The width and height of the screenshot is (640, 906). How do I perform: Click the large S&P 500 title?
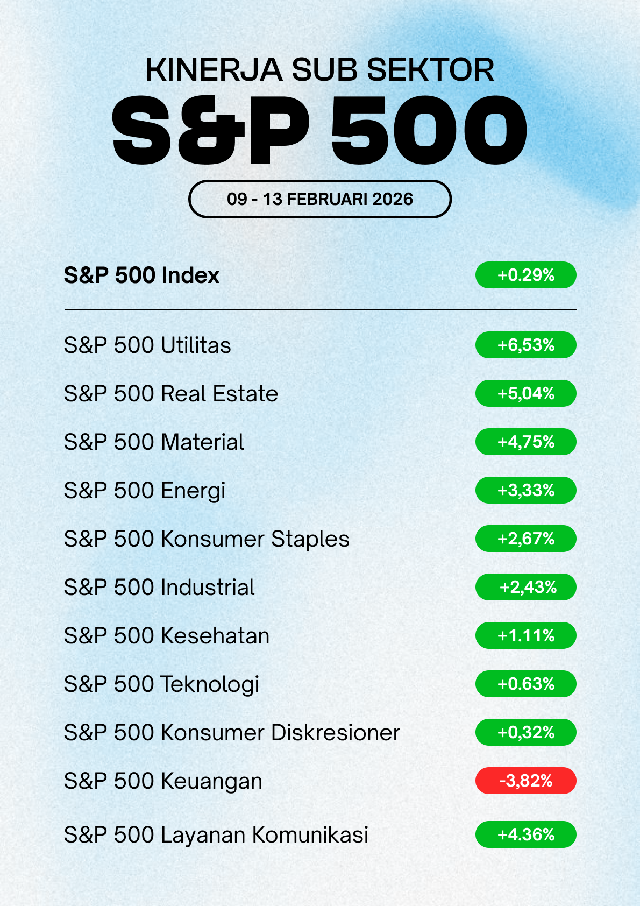click(319, 131)
